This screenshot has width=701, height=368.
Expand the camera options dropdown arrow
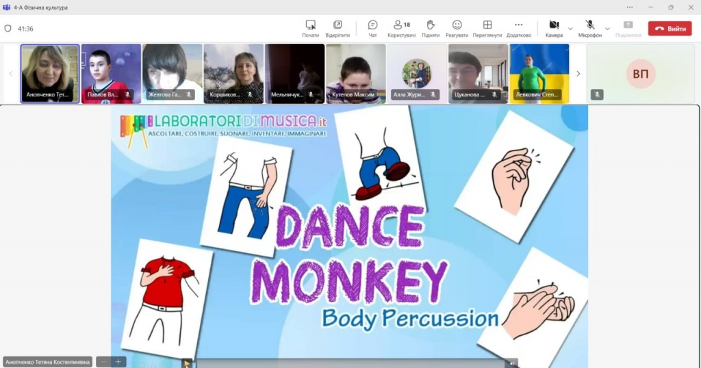point(570,29)
